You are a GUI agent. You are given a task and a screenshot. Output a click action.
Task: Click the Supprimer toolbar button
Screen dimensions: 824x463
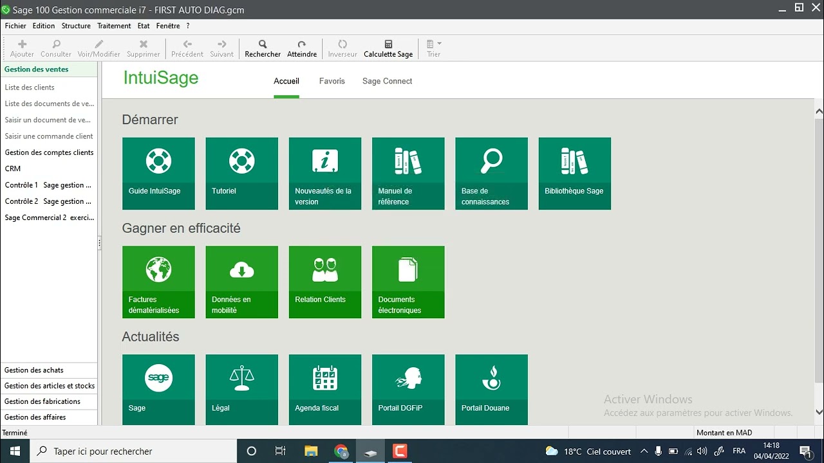[x=144, y=48]
